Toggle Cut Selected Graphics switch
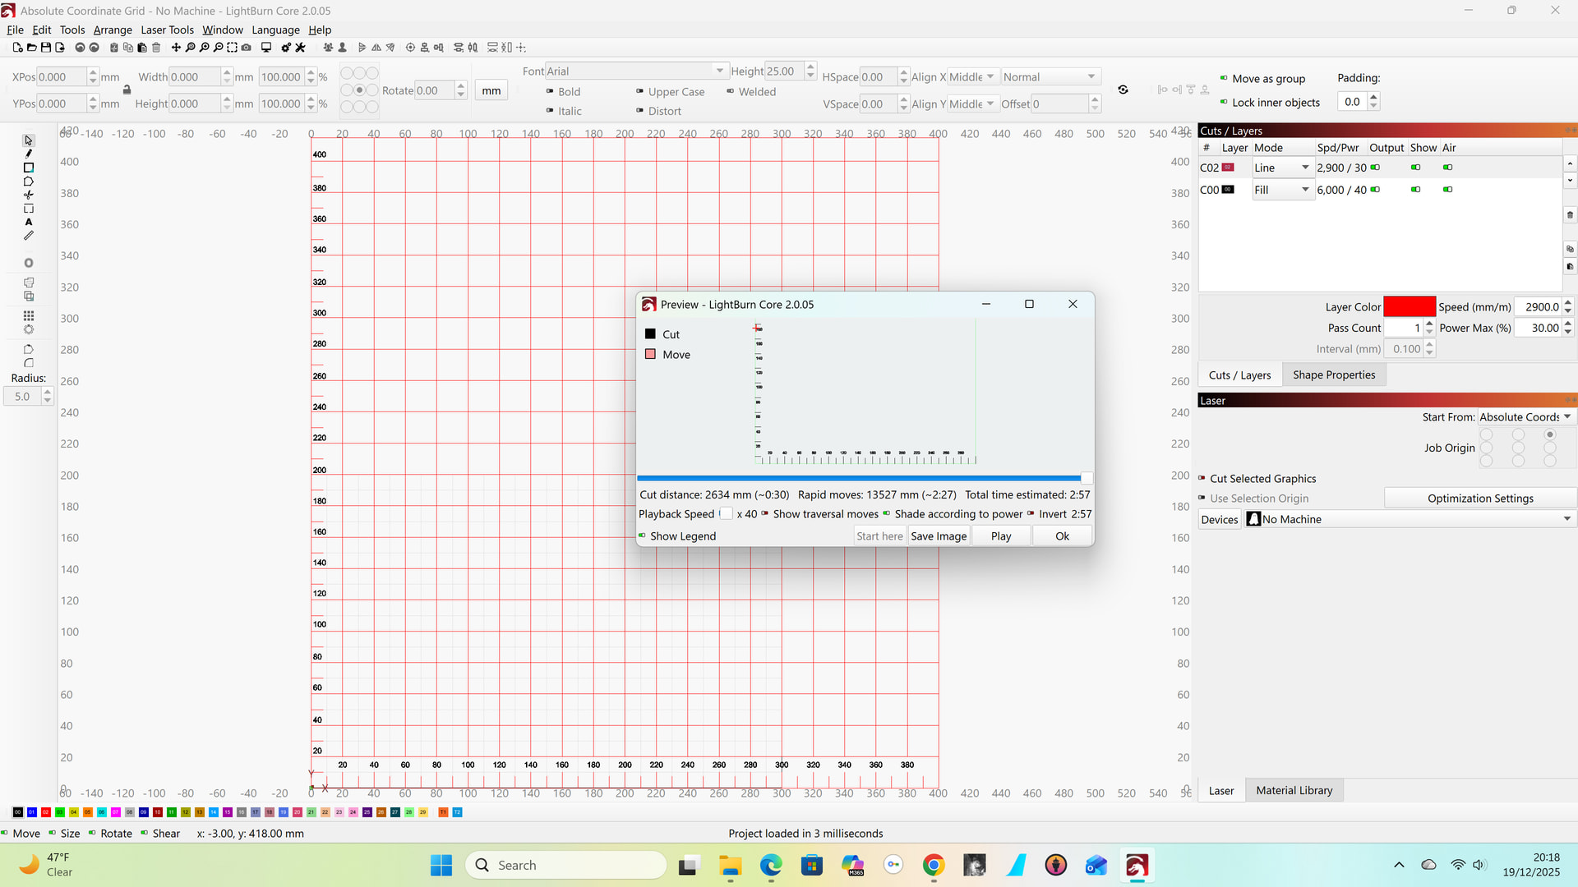The width and height of the screenshot is (1578, 887). pyautogui.click(x=1202, y=479)
